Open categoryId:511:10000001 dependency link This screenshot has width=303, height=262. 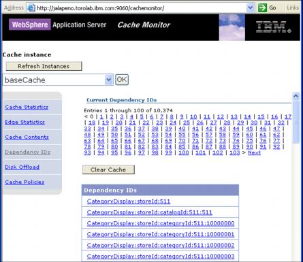pos(161,234)
